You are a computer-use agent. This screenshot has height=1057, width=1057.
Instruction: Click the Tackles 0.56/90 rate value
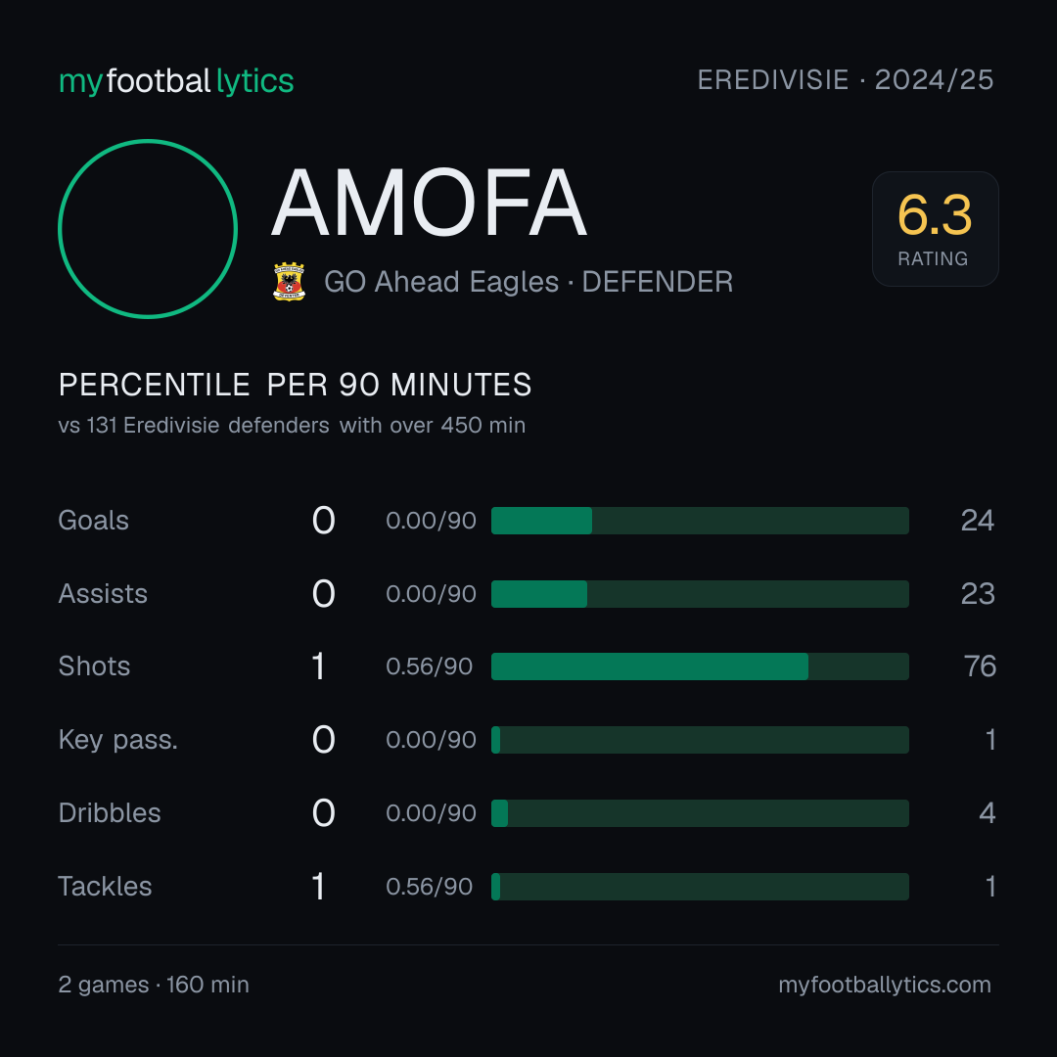point(429,887)
